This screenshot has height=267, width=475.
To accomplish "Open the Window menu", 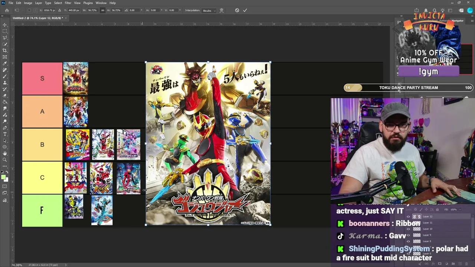I will click(x=101, y=3).
